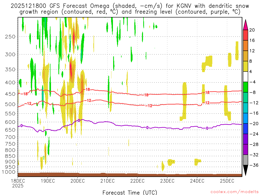
Task: Click the 22DEC time axis label
Action: 137,181
